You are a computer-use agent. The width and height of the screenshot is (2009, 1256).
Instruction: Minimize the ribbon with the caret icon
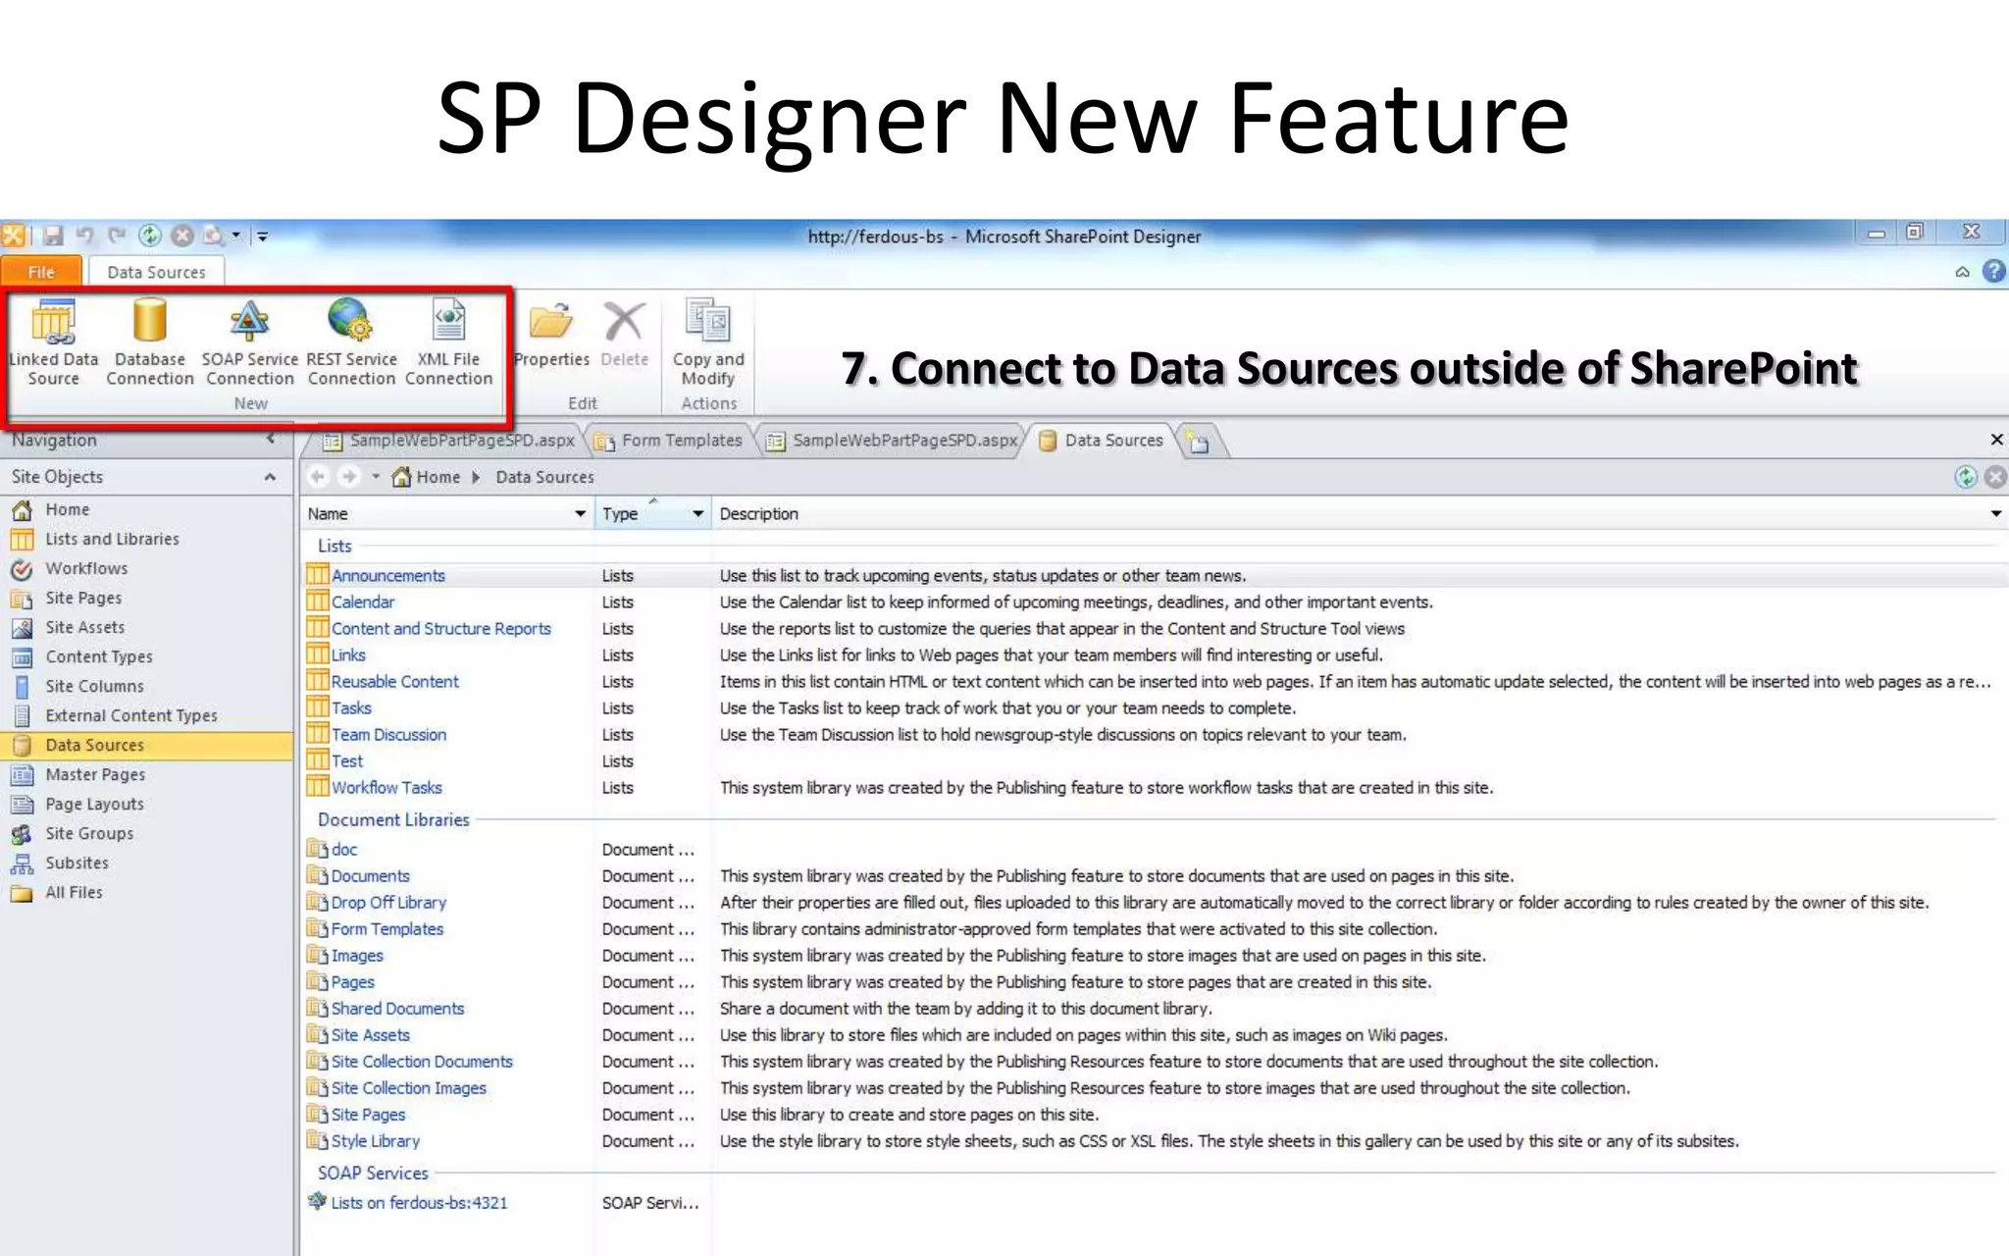tap(1962, 273)
